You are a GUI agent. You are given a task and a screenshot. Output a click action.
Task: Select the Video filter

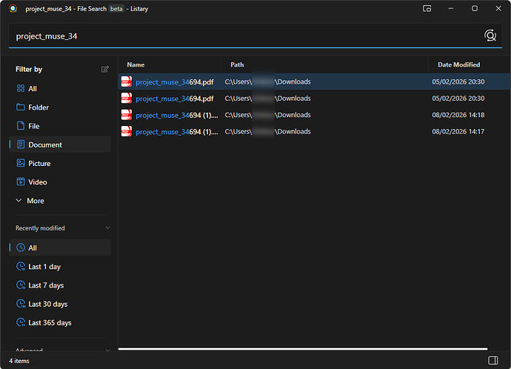pyautogui.click(x=37, y=182)
